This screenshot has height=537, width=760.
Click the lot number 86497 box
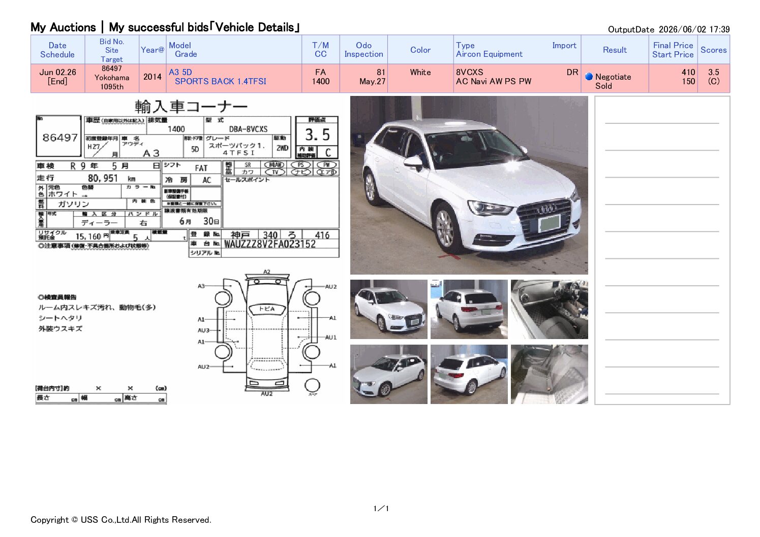[59, 137]
